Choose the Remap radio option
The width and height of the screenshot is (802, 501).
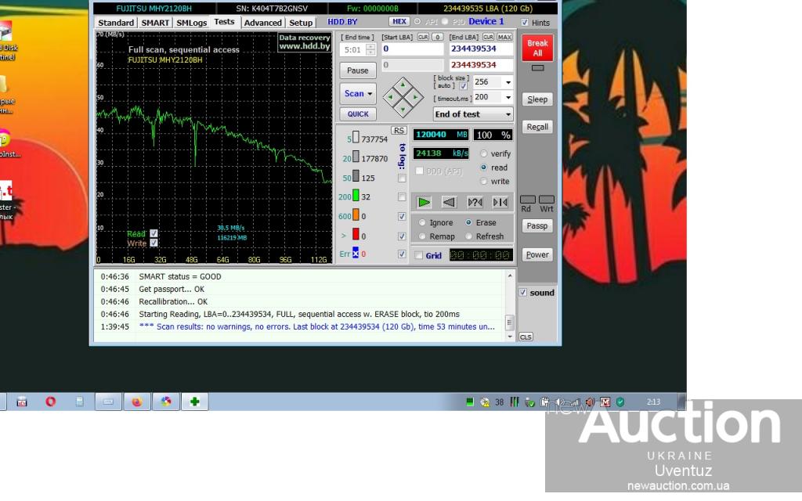pyautogui.click(x=422, y=236)
